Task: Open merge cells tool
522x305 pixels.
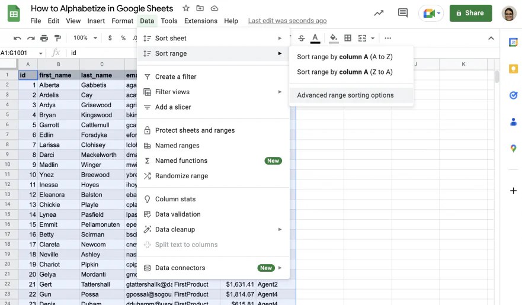Action: (x=362, y=38)
